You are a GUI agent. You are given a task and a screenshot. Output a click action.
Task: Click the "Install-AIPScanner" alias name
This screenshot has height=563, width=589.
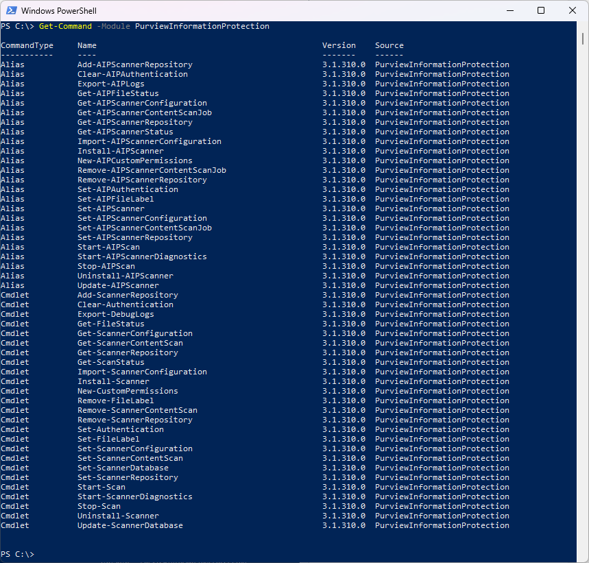pyautogui.click(x=121, y=151)
